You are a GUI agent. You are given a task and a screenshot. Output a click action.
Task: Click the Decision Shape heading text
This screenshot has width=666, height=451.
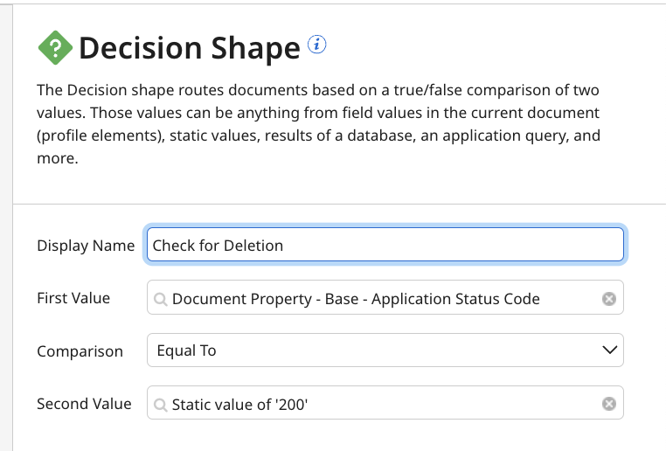[190, 49]
